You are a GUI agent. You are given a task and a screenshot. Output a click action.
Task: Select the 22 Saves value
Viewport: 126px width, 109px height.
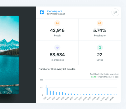(100, 55)
